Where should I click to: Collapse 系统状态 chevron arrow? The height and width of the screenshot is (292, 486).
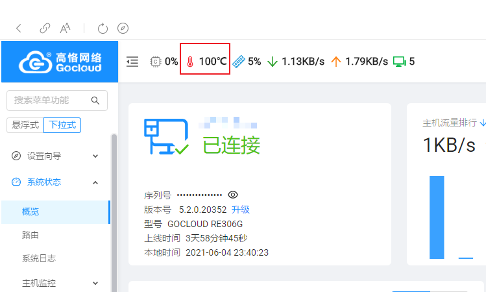click(95, 182)
